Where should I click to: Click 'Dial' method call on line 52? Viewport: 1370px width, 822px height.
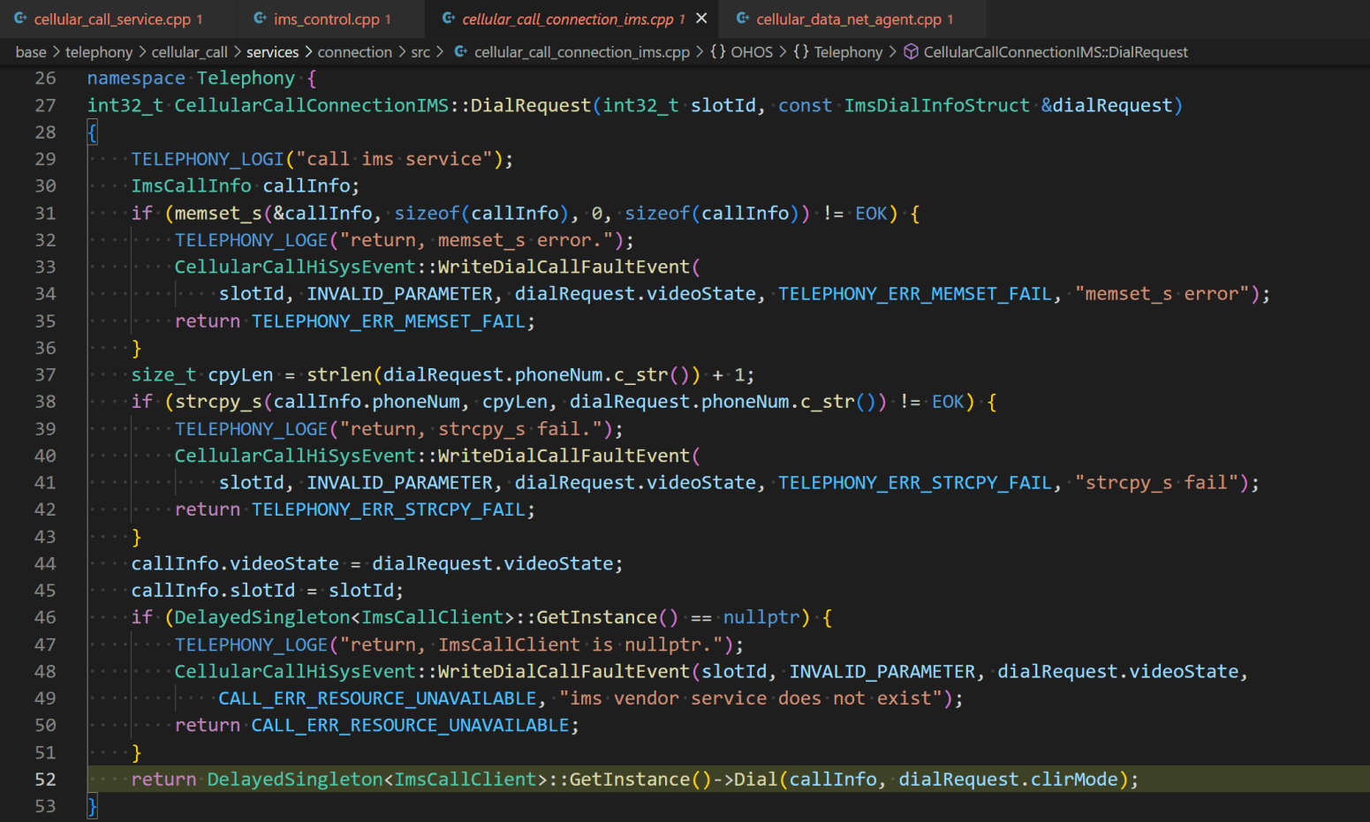tap(756, 780)
